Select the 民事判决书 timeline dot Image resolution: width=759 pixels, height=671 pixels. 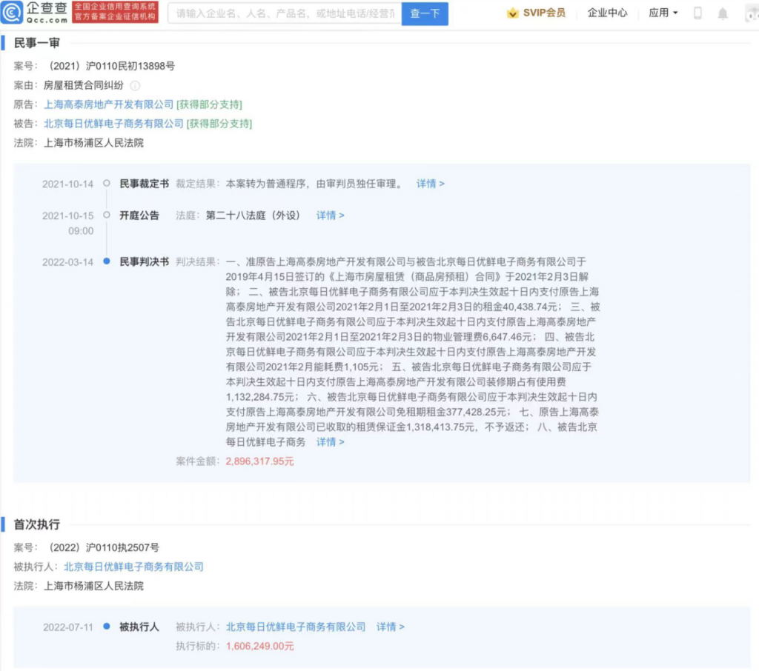click(x=107, y=261)
